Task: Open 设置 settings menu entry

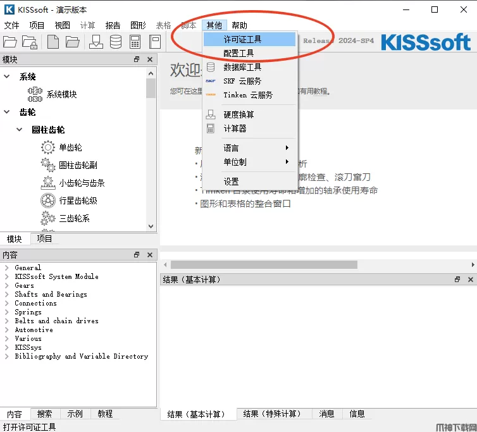Action: (250, 182)
